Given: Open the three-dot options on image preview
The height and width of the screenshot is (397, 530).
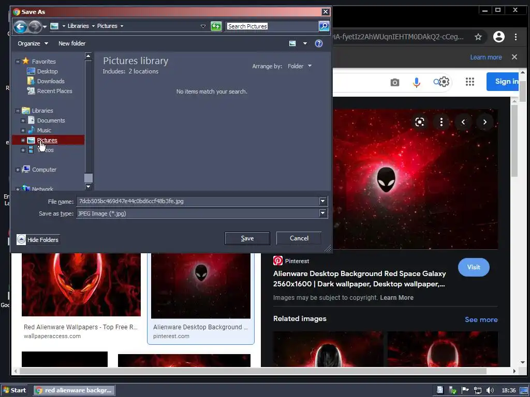Looking at the screenshot, I should [x=441, y=122].
